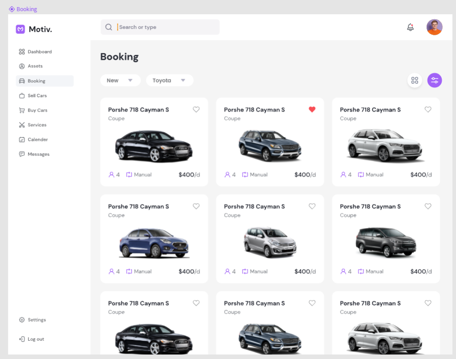456x359 pixels.
Task: Switch to grid view layout icon
Action: 415,80
